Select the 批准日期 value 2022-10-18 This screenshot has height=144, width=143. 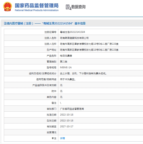pyautogui.click(x=67, y=115)
